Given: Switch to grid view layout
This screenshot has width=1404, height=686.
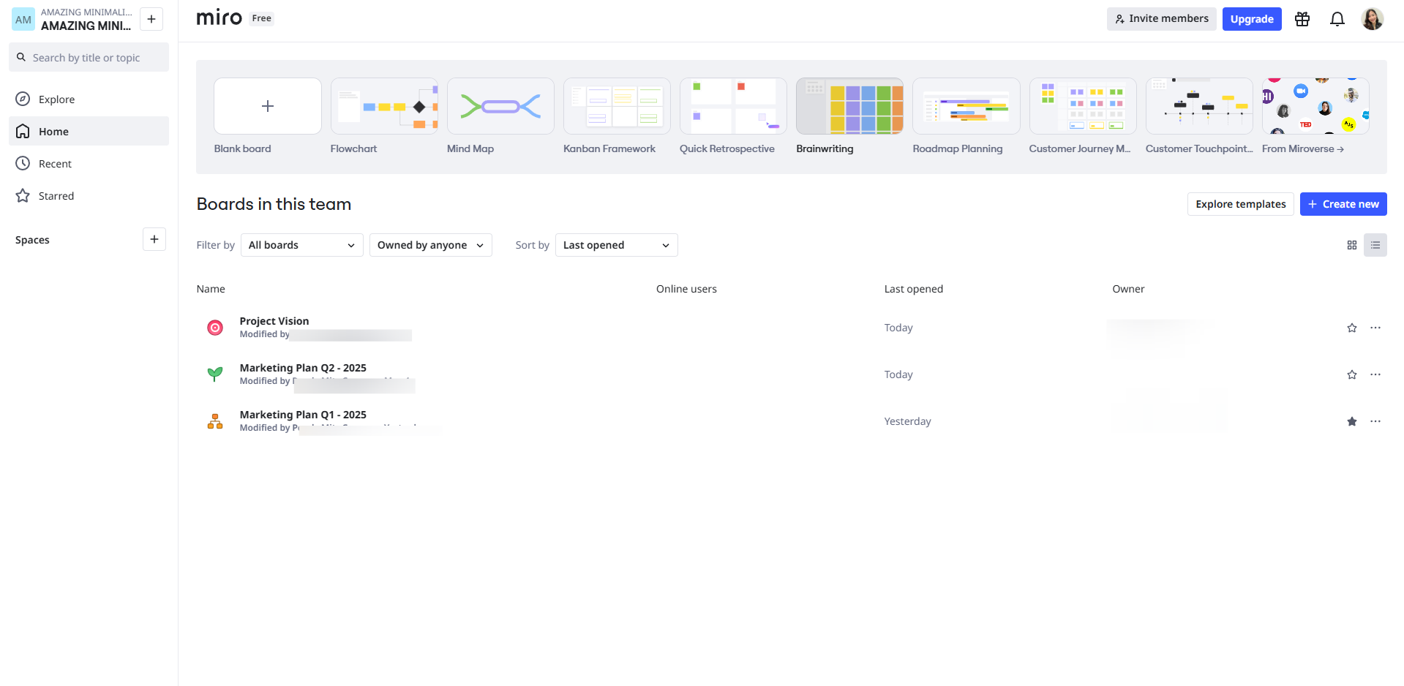Looking at the screenshot, I should [x=1351, y=245].
